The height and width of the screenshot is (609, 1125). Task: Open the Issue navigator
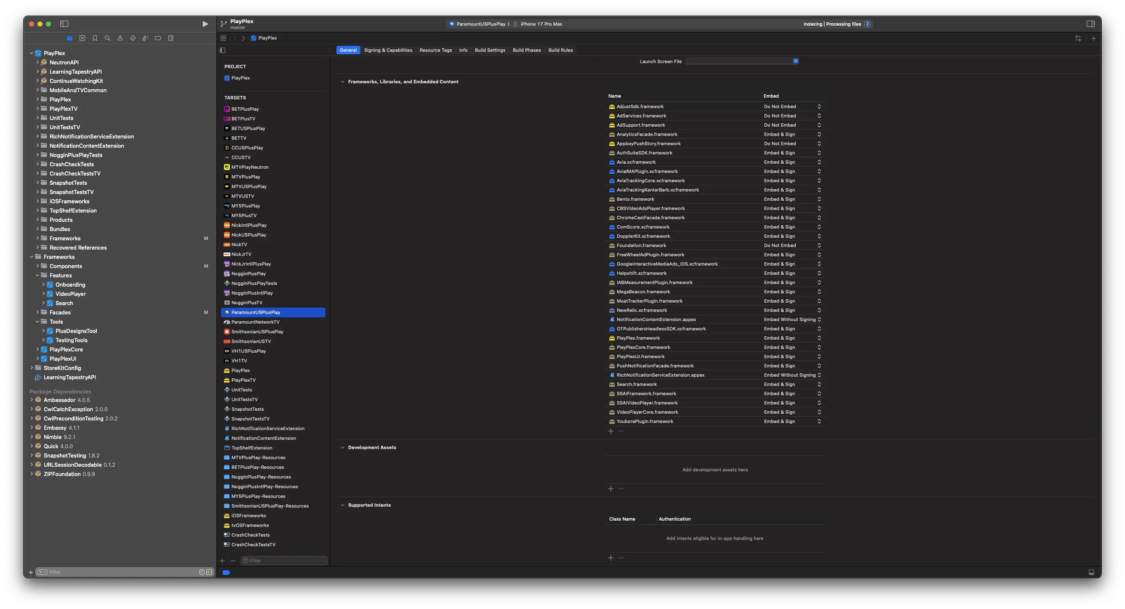[120, 38]
